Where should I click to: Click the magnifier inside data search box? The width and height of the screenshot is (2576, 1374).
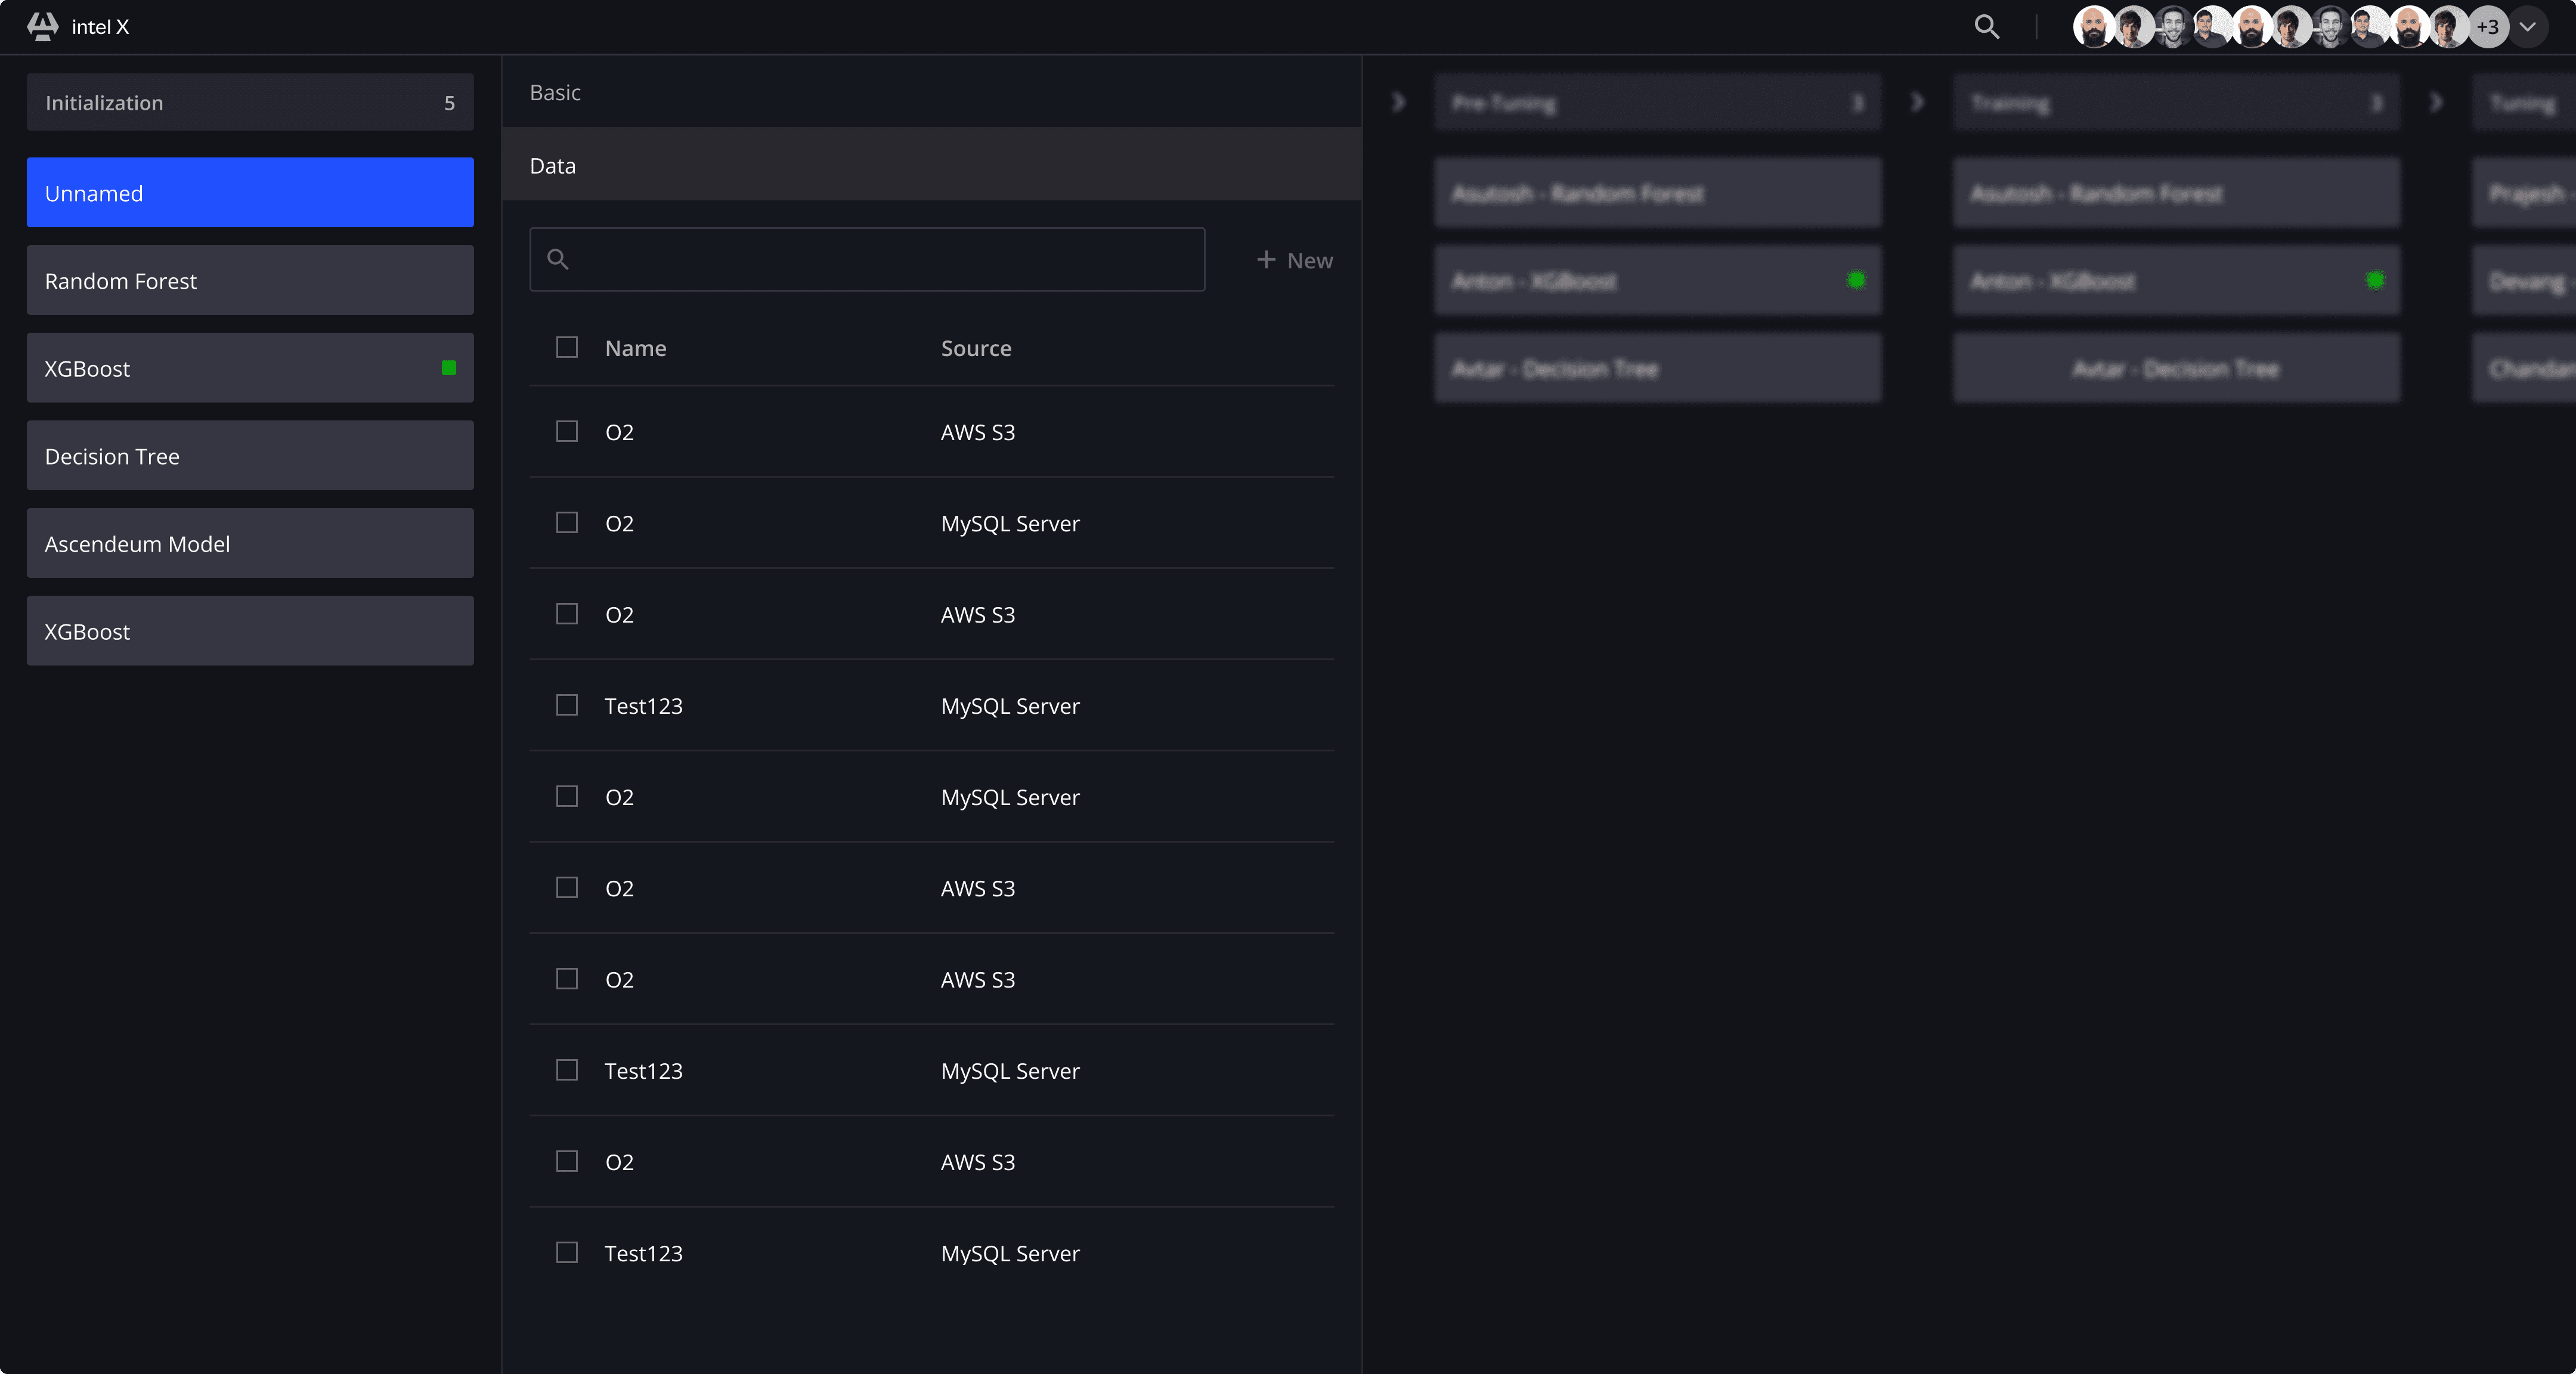558,260
